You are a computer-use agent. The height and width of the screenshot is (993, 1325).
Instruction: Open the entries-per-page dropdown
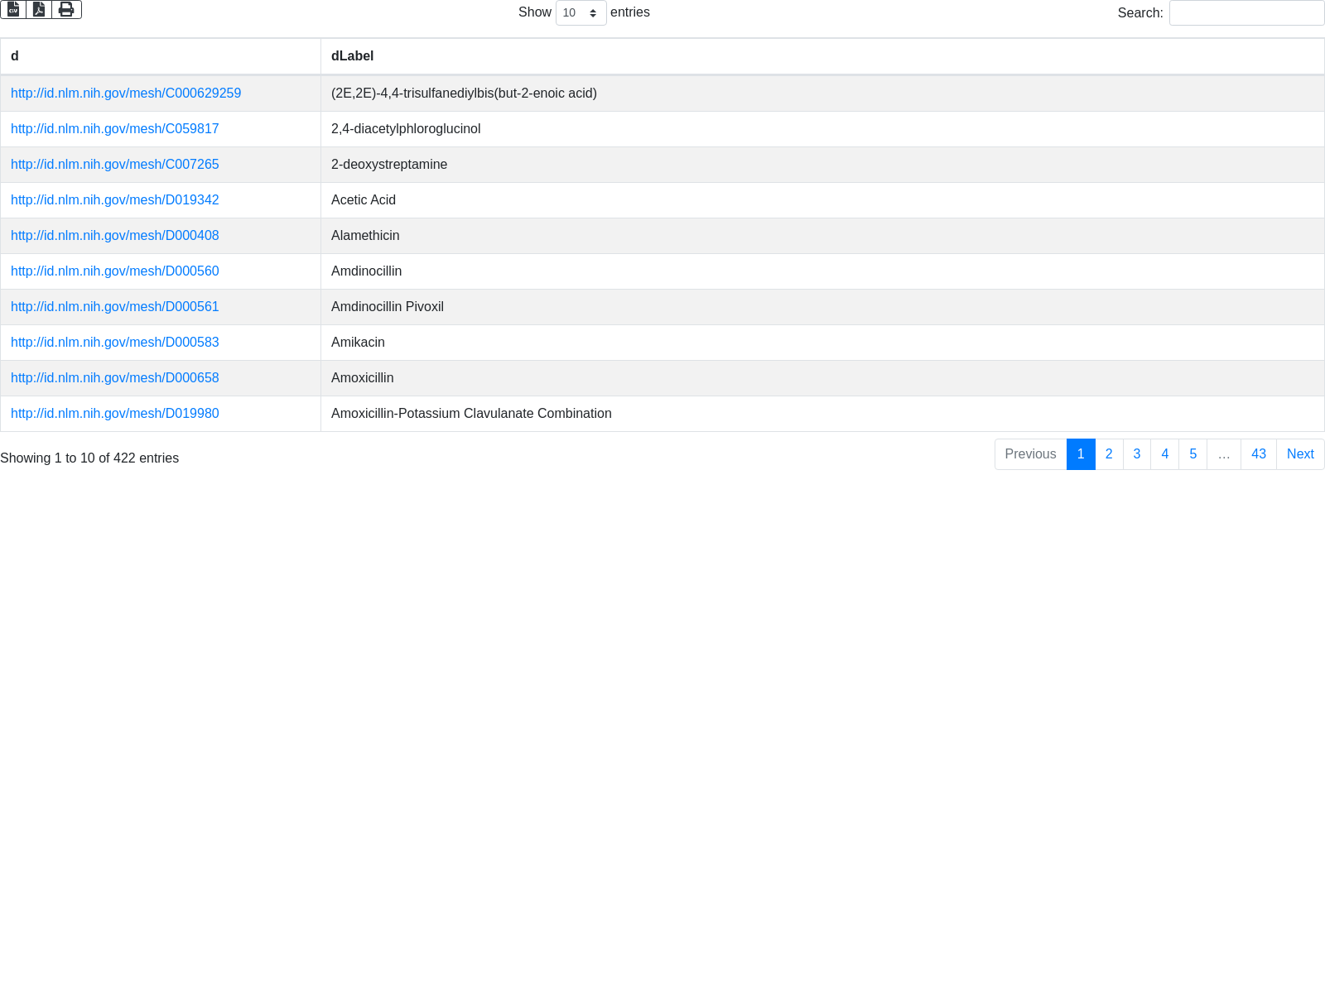tap(581, 12)
